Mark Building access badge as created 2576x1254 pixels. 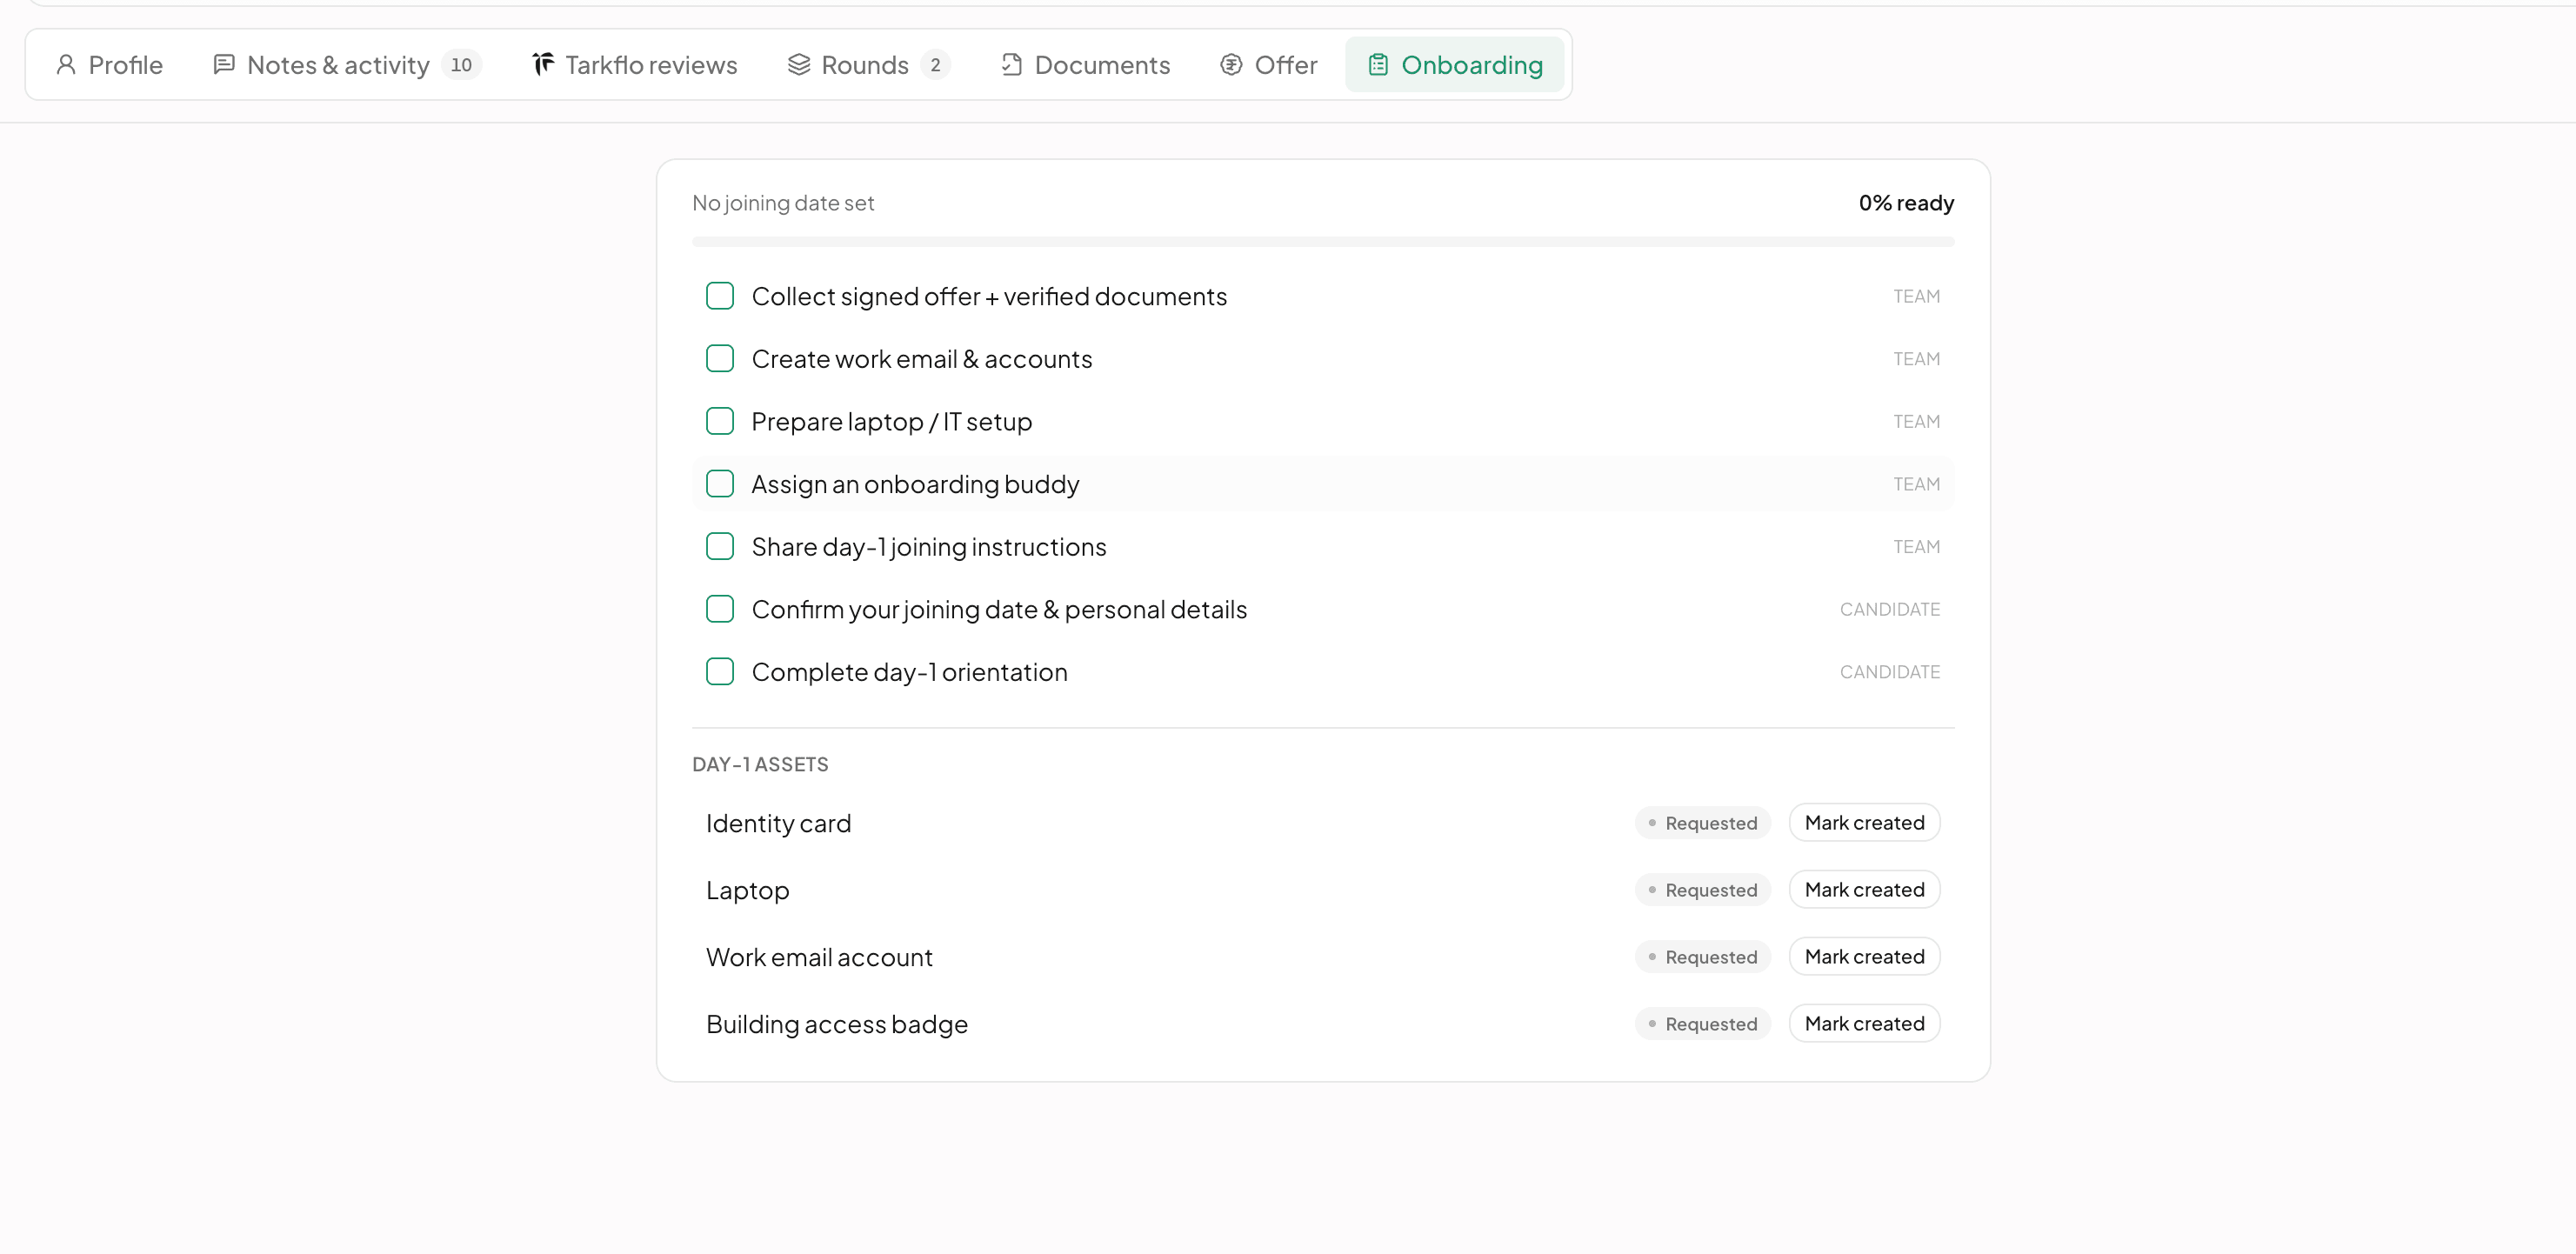(1864, 1024)
